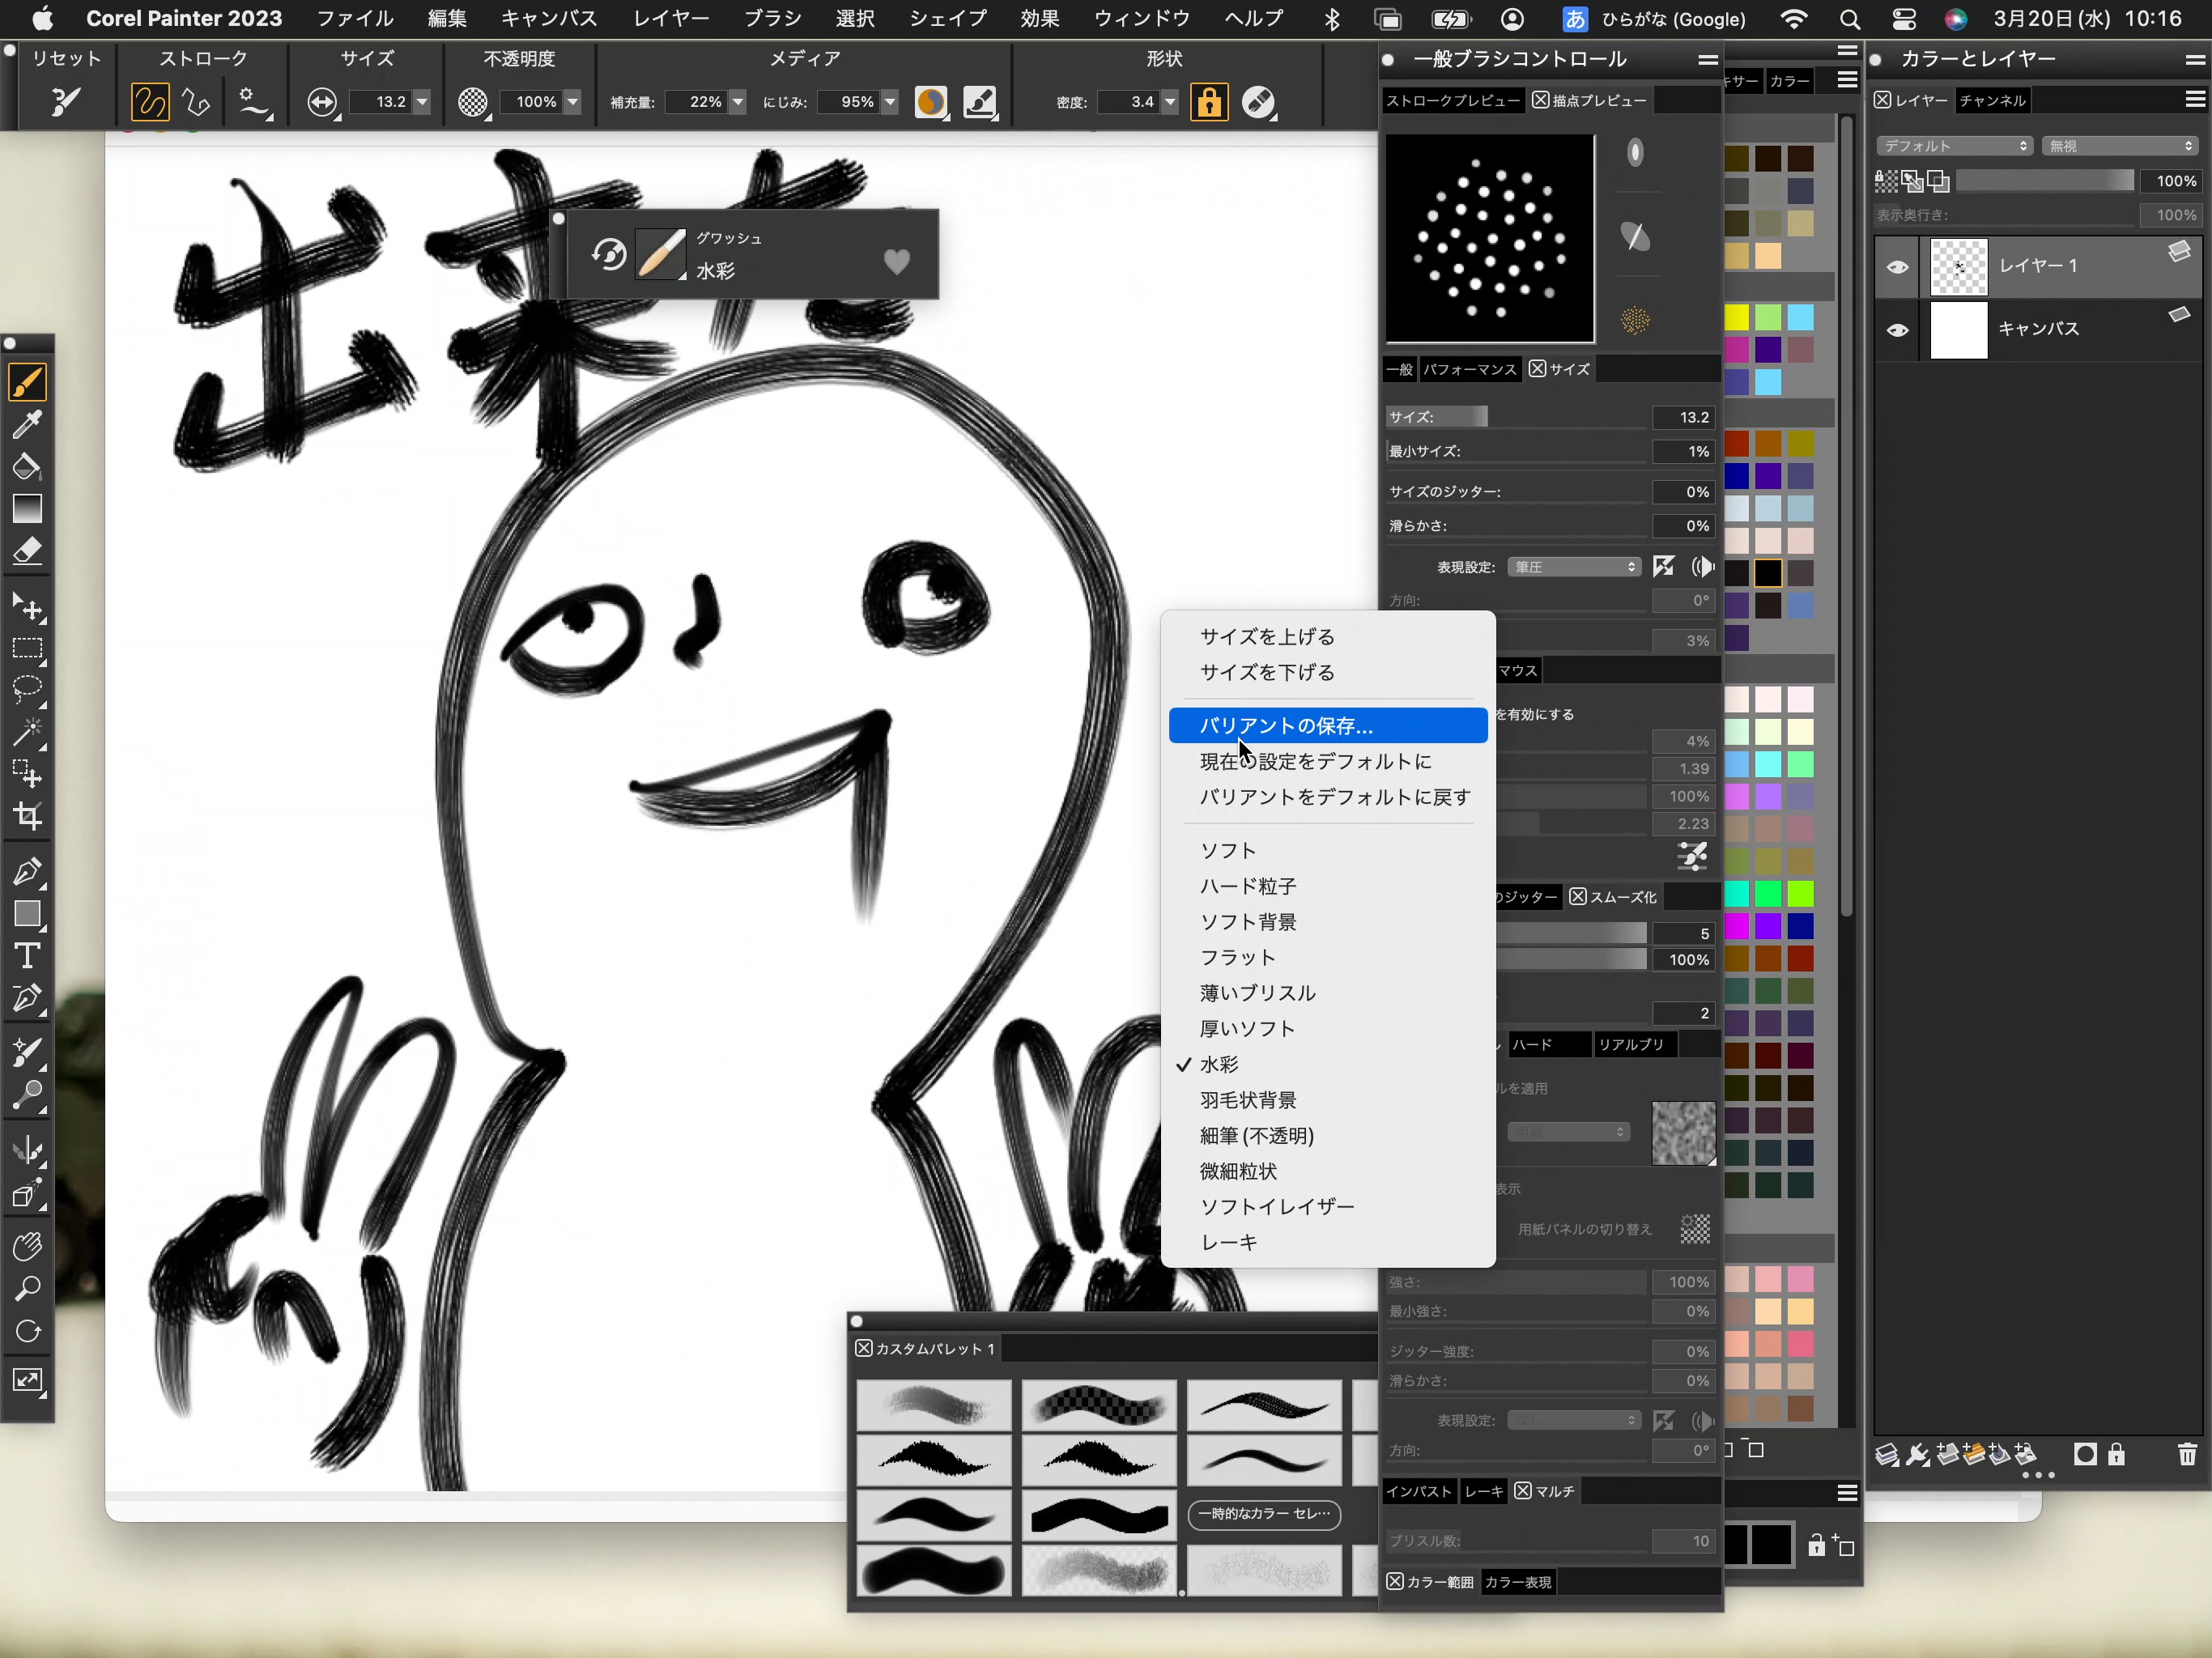Image resolution: width=2212 pixels, height=1658 pixels.
Task: Open the composite depth ignore dropdown
Action: click(2119, 146)
